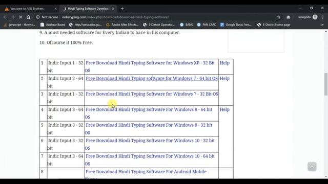Select 'Indic Input 3 - 64 bit' row 4 cell
Screen dimensions: 328x184
coord(66,113)
